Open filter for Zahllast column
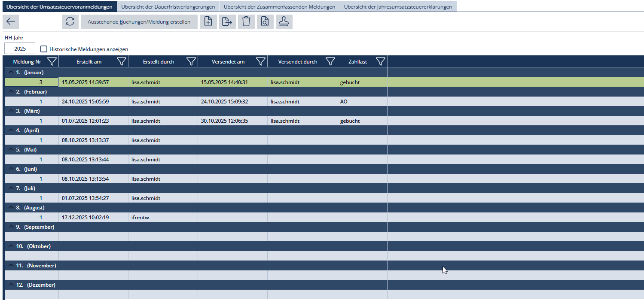Image resolution: width=644 pixels, height=300 pixels. click(x=380, y=62)
